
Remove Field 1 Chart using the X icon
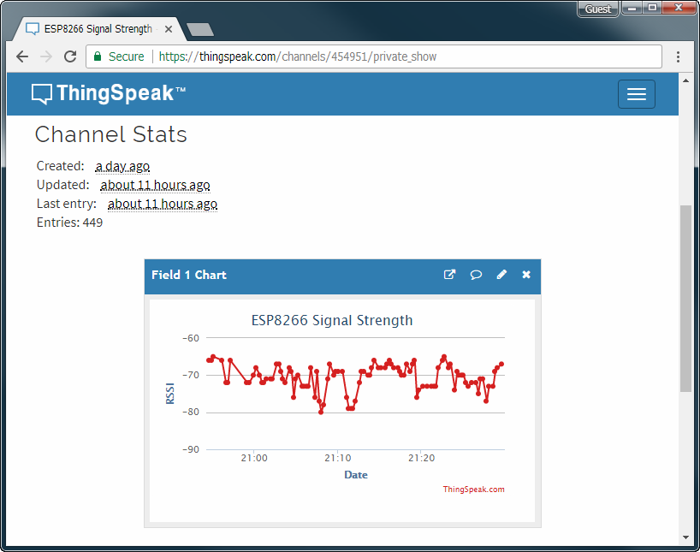(x=526, y=275)
